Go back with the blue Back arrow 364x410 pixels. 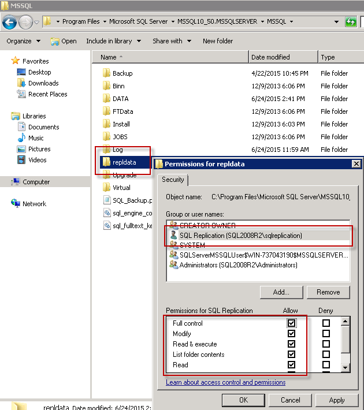tap(10, 22)
